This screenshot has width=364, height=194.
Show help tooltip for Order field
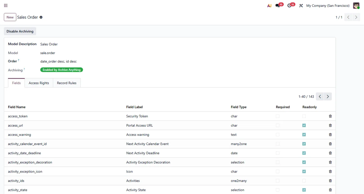tap(18, 60)
